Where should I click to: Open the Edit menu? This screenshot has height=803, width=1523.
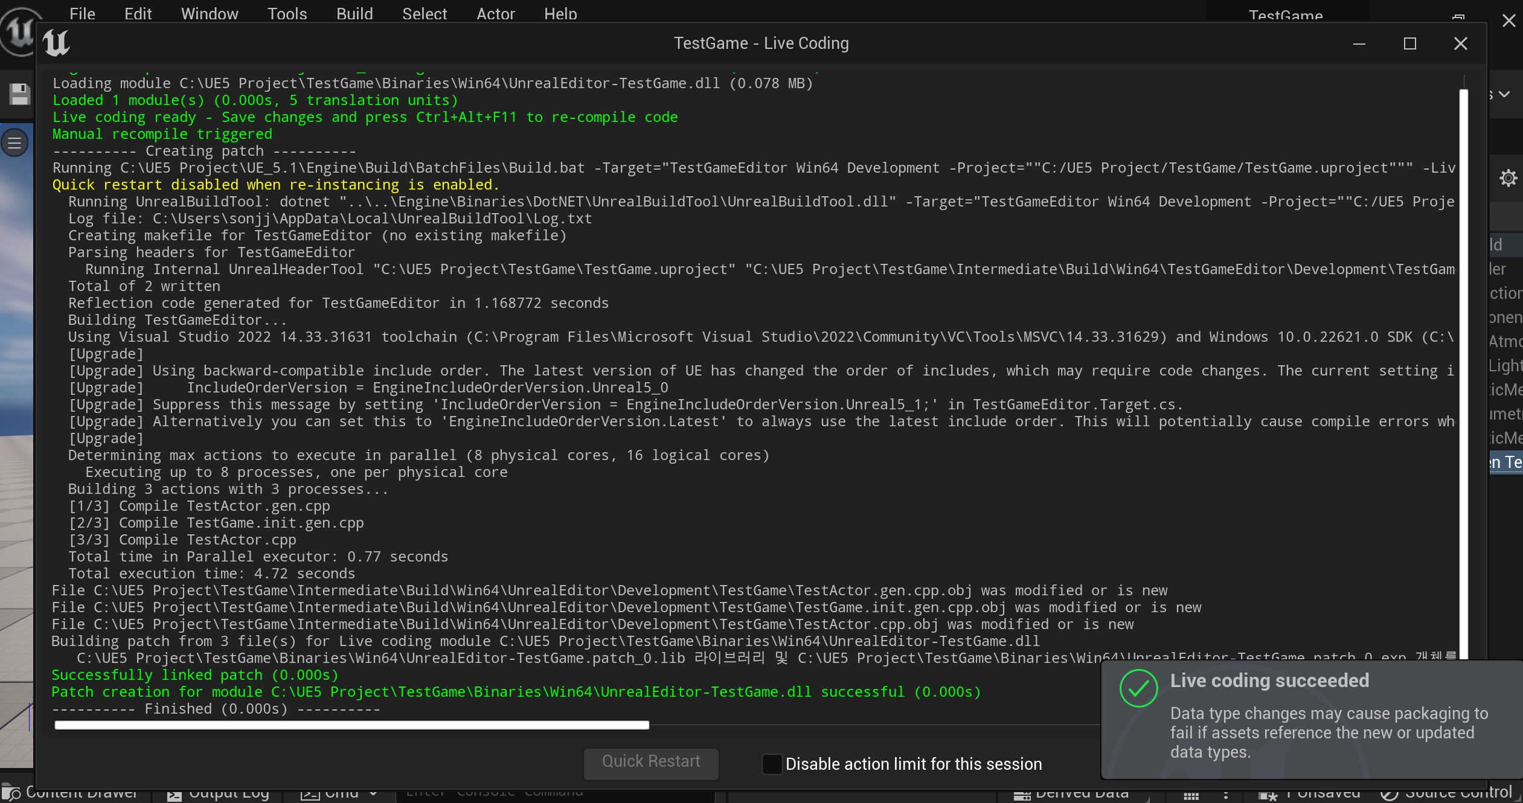pyautogui.click(x=138, y=13)
